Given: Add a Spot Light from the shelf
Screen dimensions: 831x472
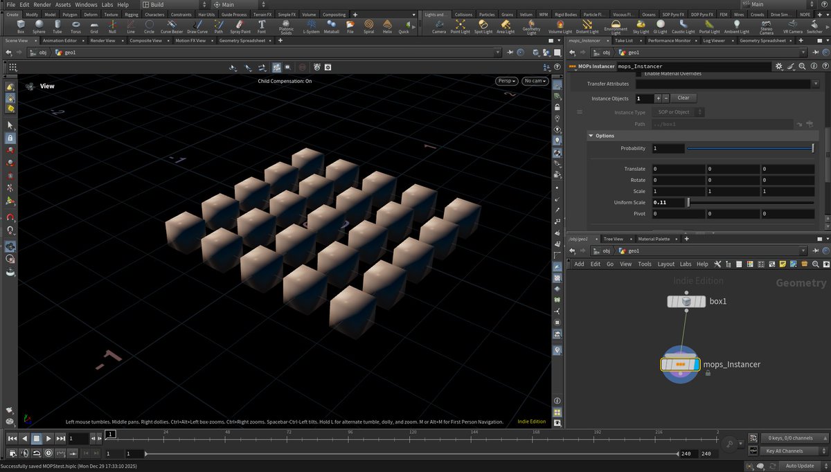Looking at the screenshot, I should (x=483, y=26).
